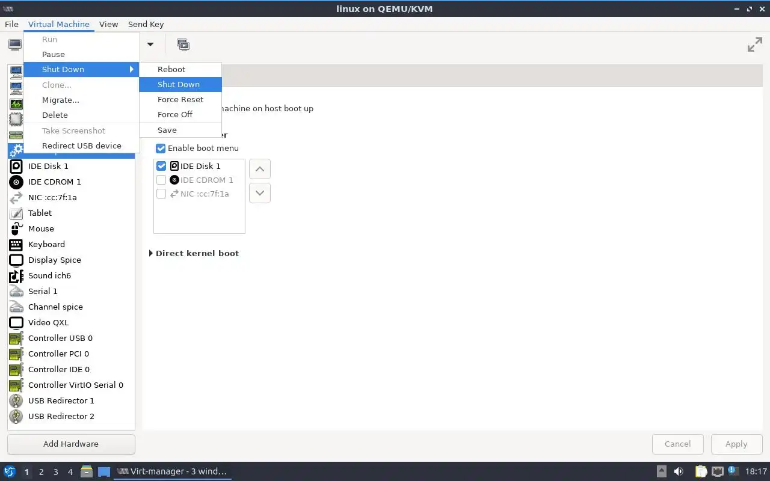The width and height of the screenshot is (770, 481).
Task: Click the 18:17 clock in the taskbar
Action: (756, 471)
